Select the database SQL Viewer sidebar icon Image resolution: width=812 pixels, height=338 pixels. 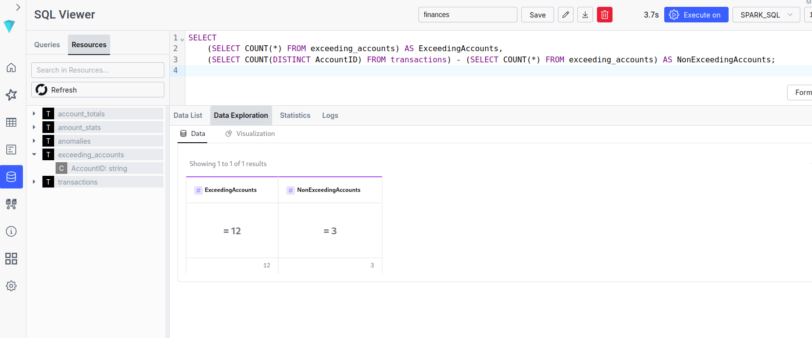(11, 177)
